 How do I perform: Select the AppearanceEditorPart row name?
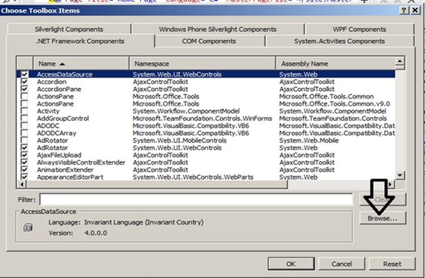[x=70, y=177]
